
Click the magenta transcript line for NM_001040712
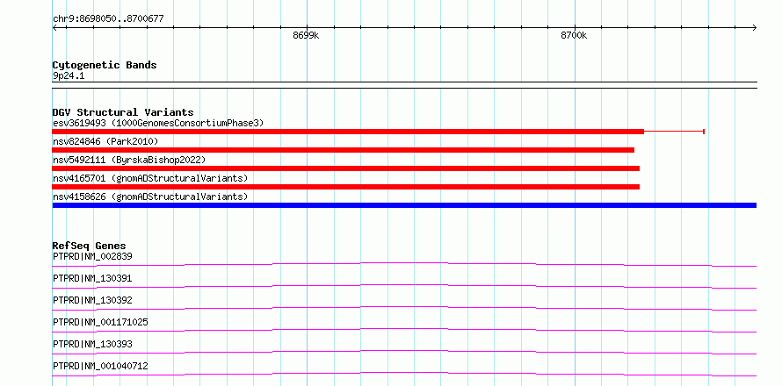click(404, 374)
